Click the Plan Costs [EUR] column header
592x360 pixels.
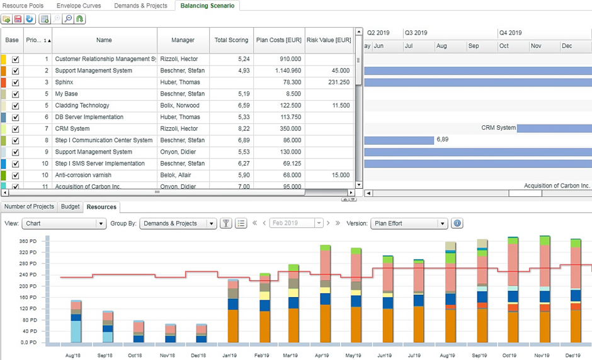279,40
